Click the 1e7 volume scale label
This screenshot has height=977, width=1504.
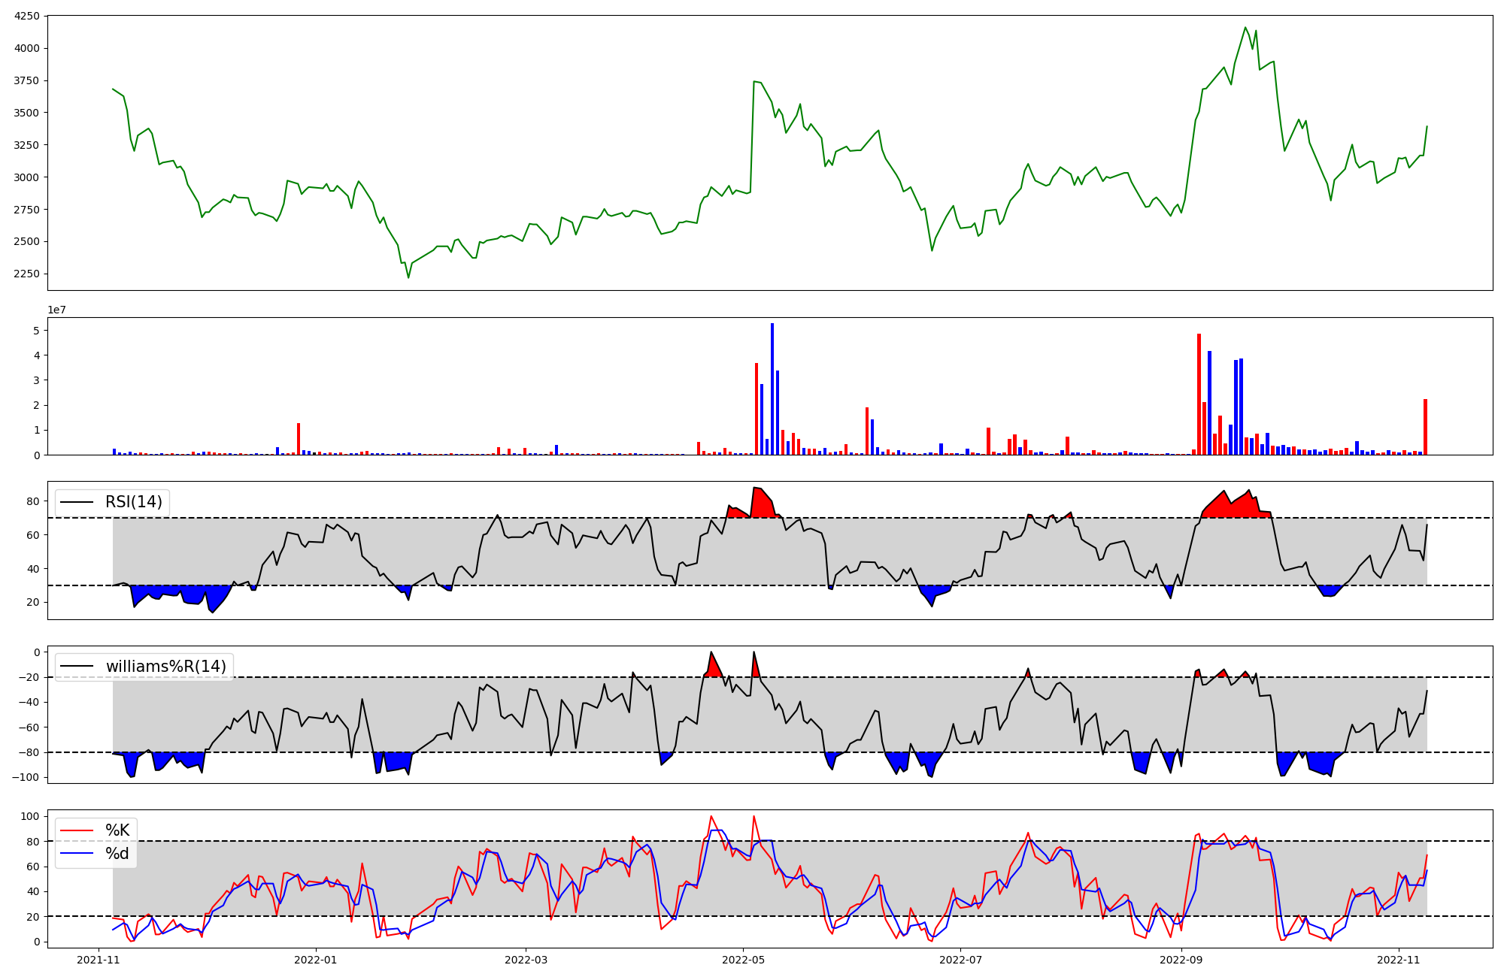pos(56,310)
